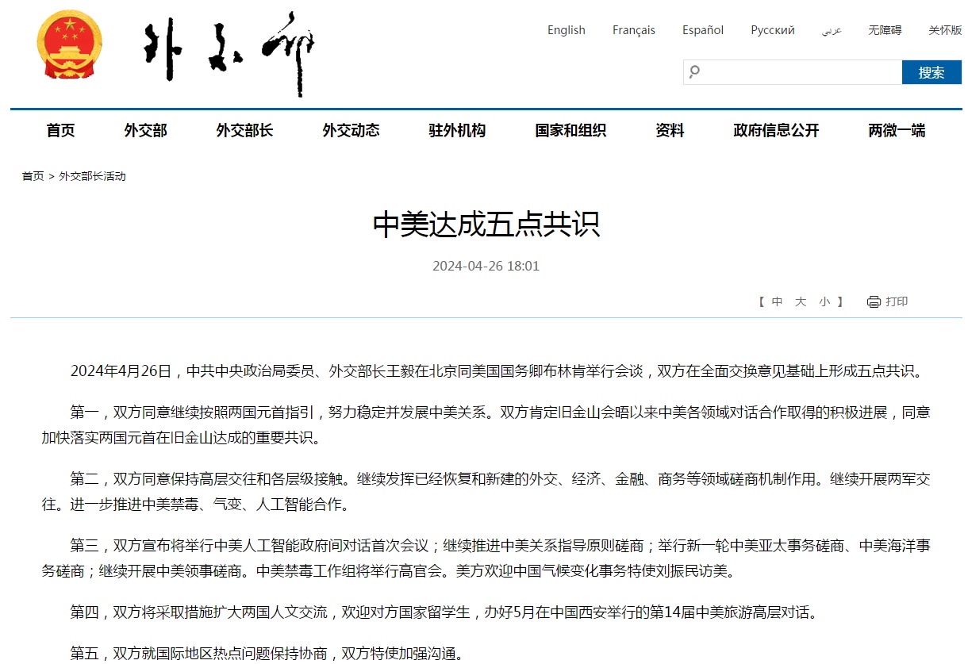
Task: Open the 外交部长 navigation menu
Action: [x=244, y=131]
